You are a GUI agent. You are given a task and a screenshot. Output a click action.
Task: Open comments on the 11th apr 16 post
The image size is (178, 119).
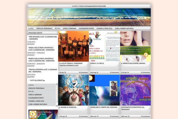pos(83,116)
